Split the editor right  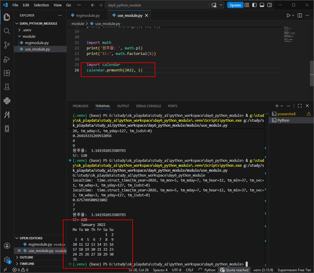300,15
